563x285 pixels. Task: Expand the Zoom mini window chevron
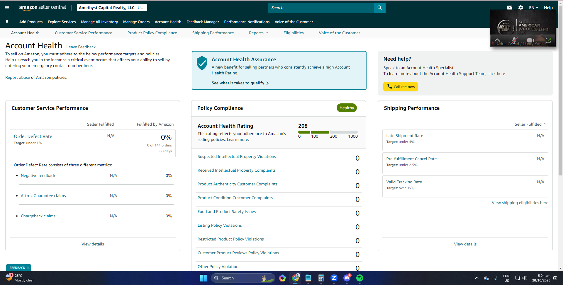[497, 40]
